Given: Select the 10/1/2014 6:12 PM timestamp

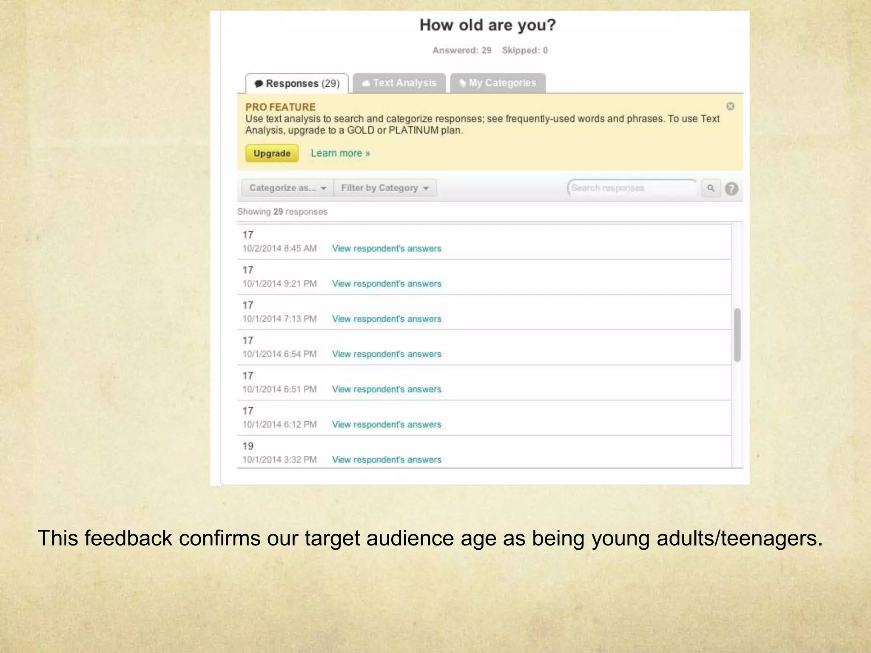Looking at the screenshot, I should (279, 425).
